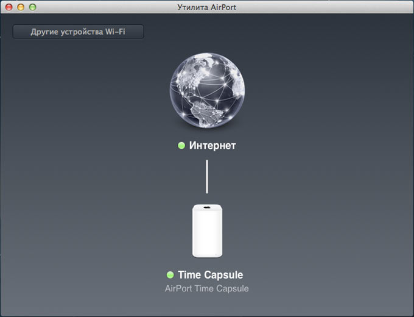Image resolution: width=414 pixels, height=317 pixels.
Task: Click the "Интернет" label
Action: (x=212, y=146)
